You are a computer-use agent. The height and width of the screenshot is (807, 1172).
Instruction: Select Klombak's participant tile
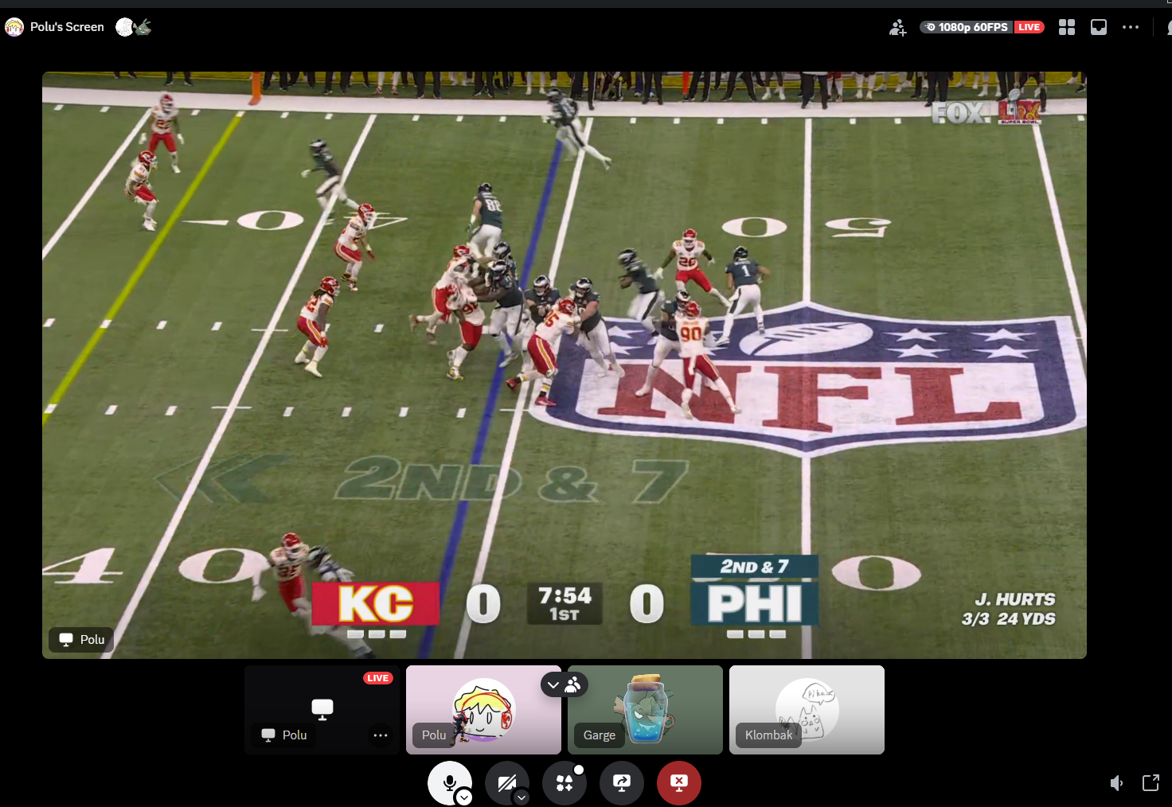pyautogui.click(x=807, y=710)
